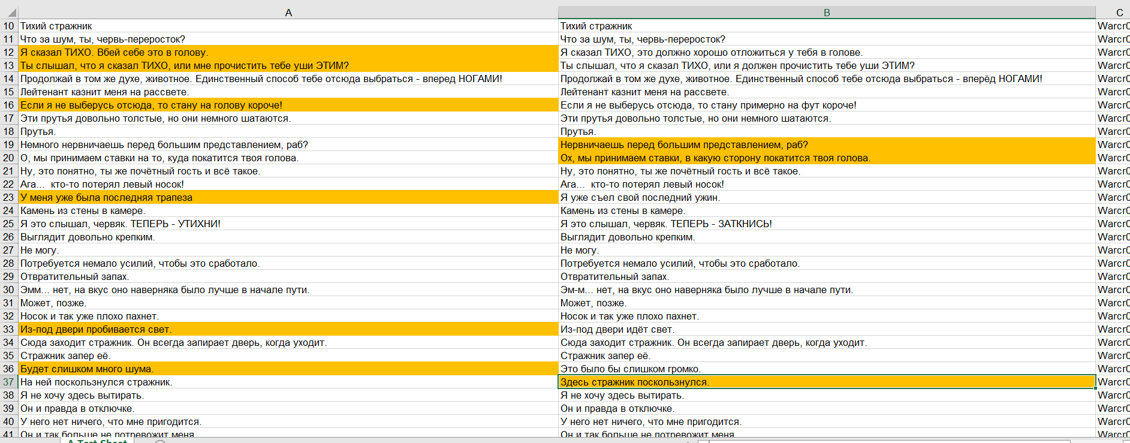Click column C cell in row 37

1113,382
